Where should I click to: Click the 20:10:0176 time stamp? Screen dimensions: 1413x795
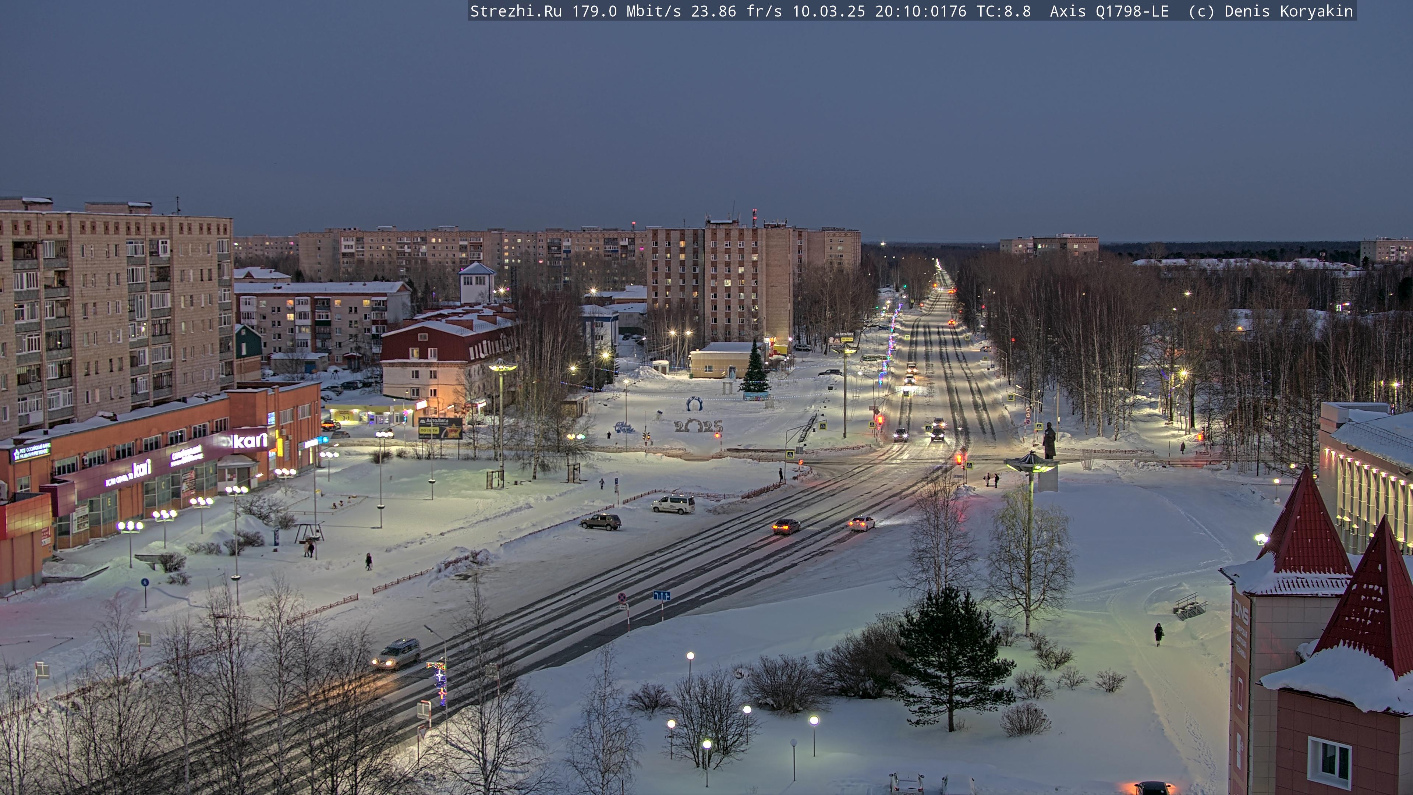point(920,11)
